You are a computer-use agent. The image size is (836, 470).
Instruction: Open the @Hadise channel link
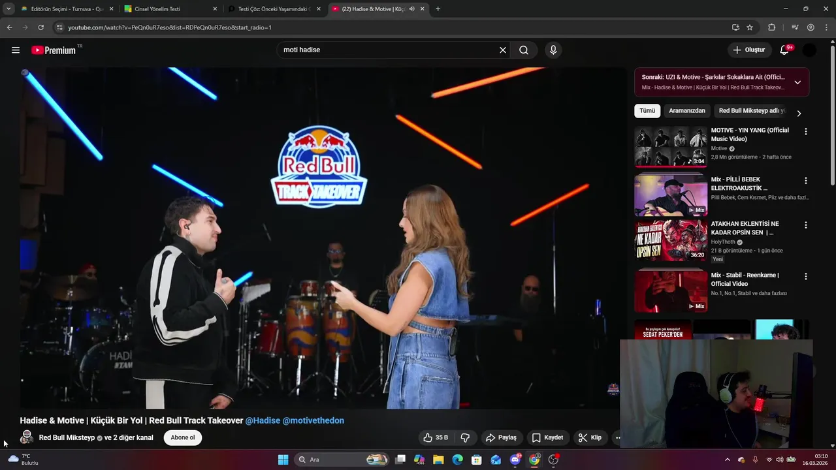point(263,420)
